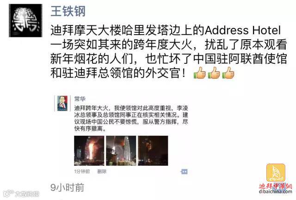Click the 1分钟前 timestamp
Viewport: 296px width, 200px height.
(x=82, y=171)
